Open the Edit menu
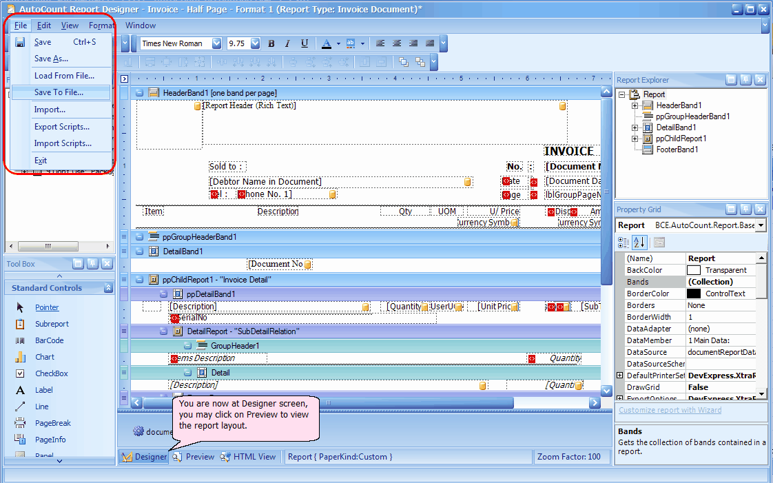The image size is (773, 483). tap(44, 25)
